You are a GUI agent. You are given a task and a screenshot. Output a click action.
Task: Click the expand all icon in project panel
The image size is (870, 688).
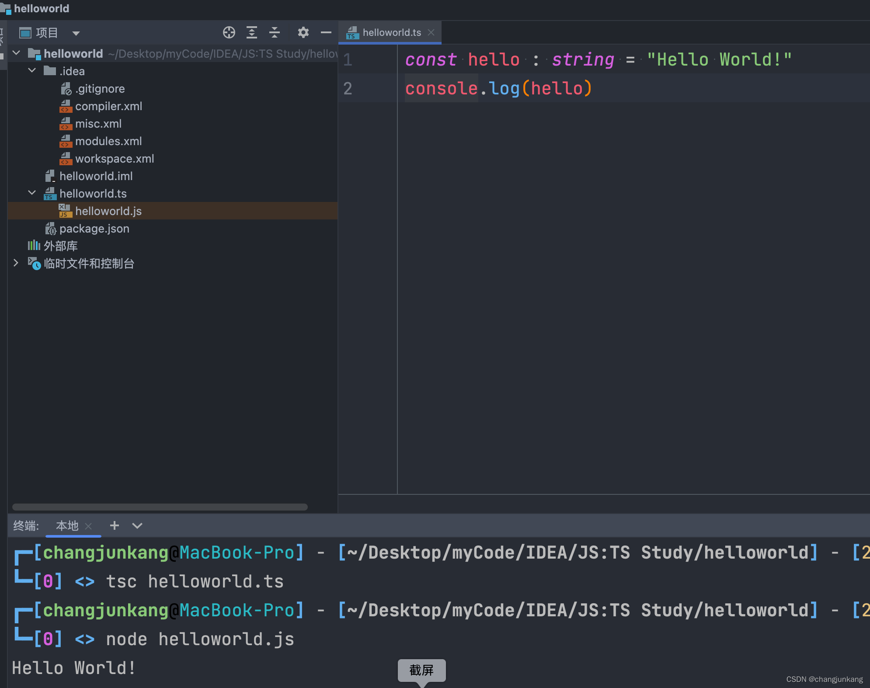point(252,32)
